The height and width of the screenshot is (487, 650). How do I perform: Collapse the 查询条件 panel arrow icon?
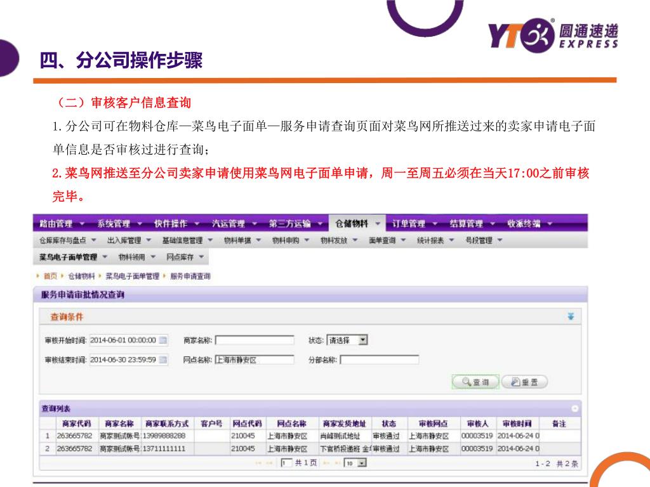coord(571,317)
